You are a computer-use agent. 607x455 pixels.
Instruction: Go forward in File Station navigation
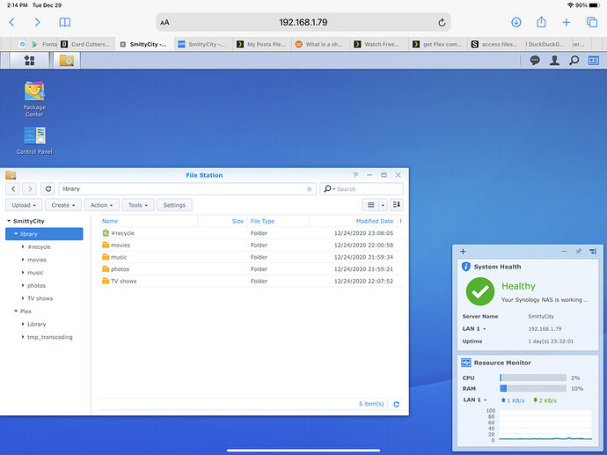30,188
